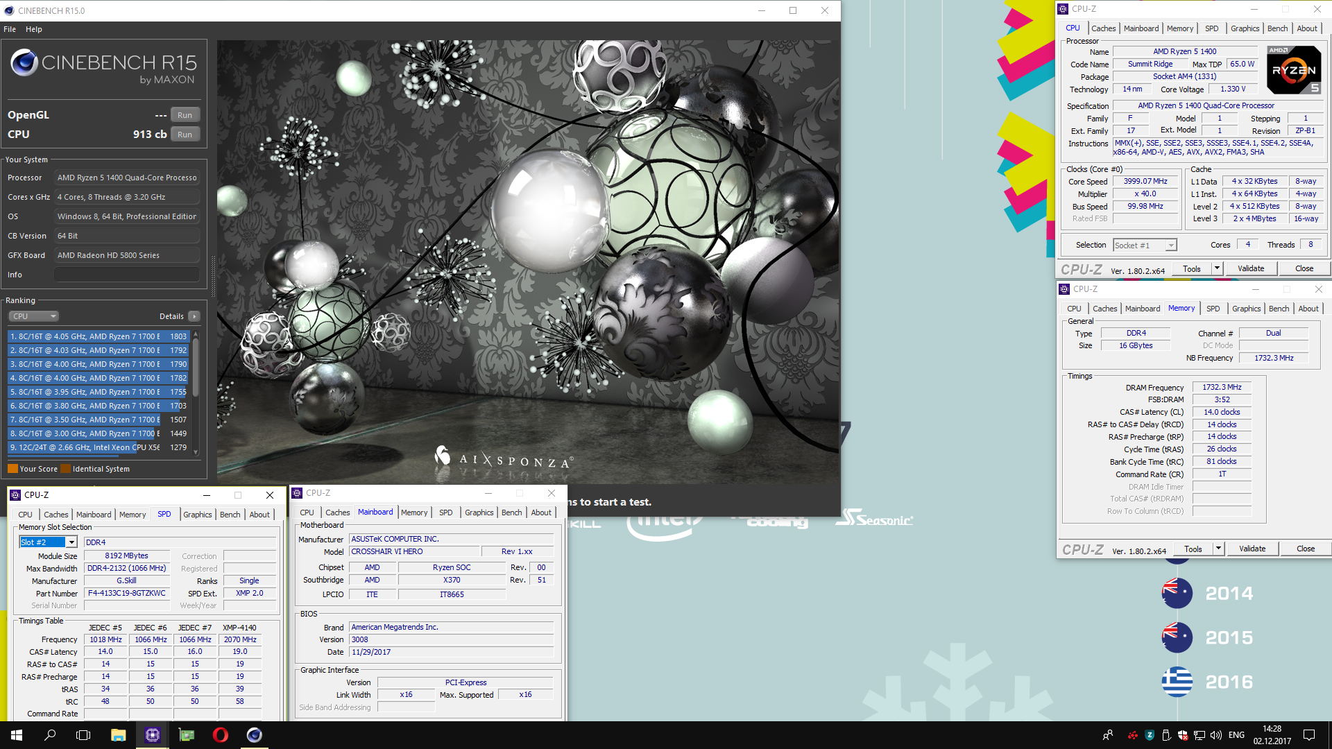
Task: Open teal Z shield tray icon
Action: (x=1150, y=735)
